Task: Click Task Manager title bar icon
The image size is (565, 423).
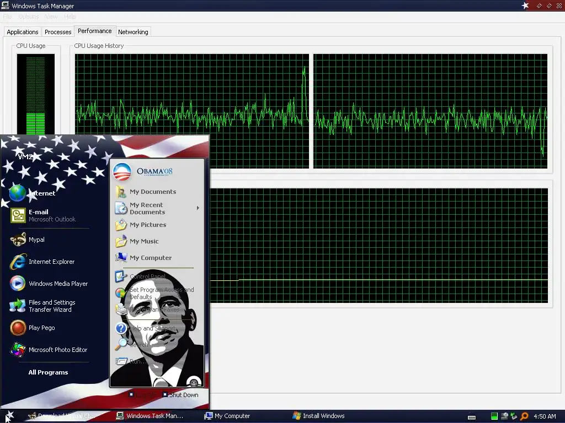Action: [5, 6]
